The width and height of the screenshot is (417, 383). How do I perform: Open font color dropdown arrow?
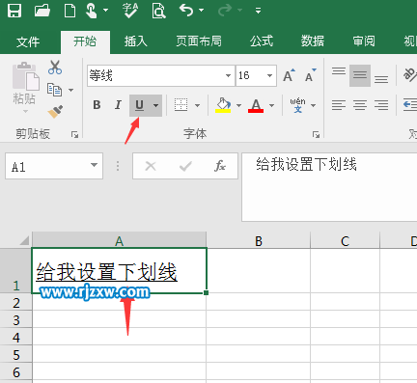[271, 105]
